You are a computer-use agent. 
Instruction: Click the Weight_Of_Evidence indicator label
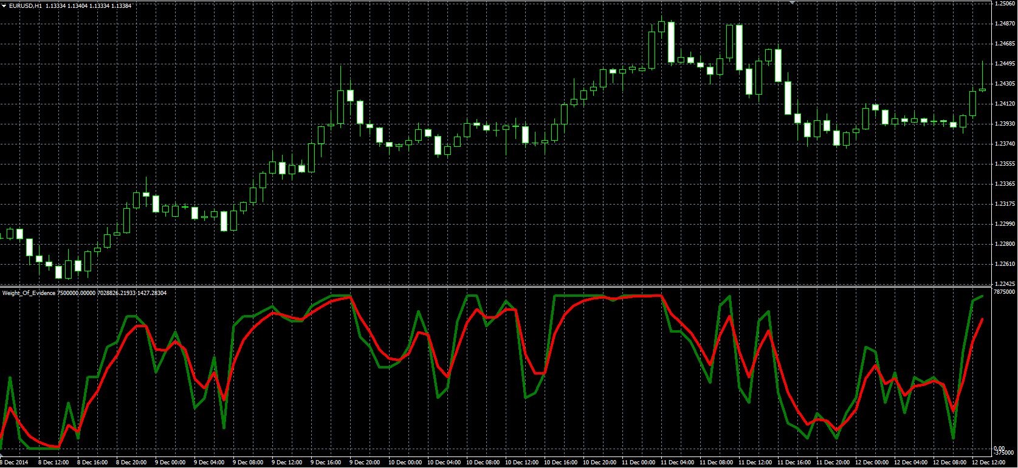point(29,293)
